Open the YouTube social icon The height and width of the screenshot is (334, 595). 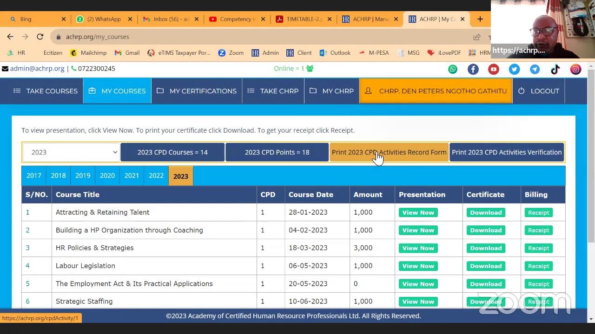494,69
